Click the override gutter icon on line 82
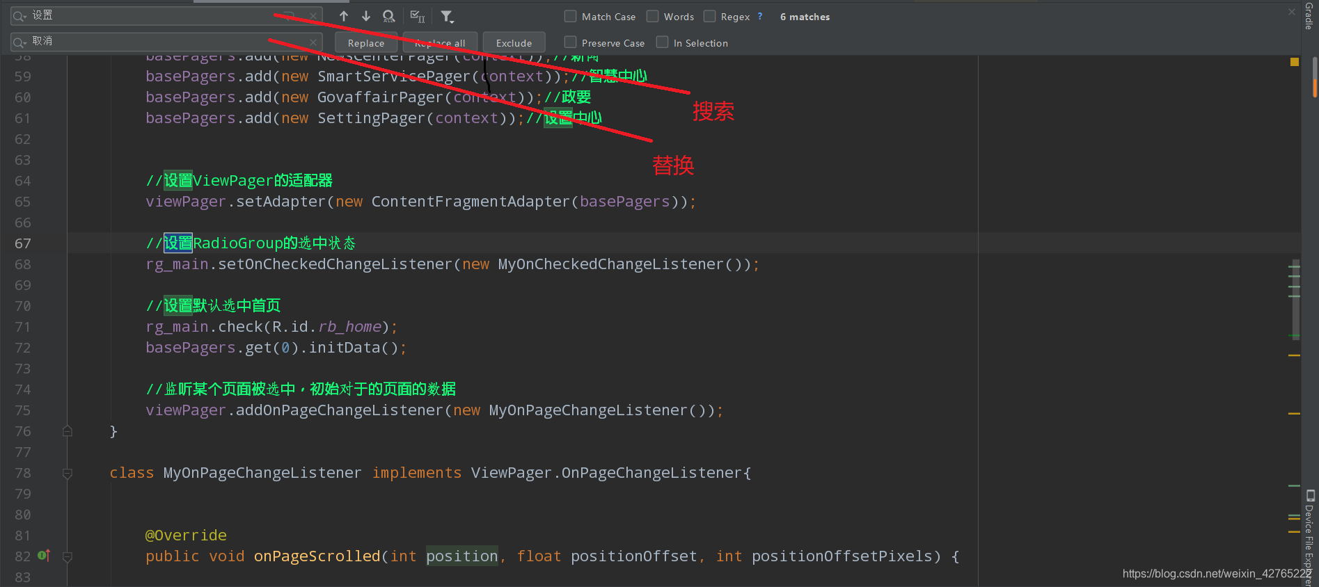This screenshot has width=1319, height=587. (43, 556)
